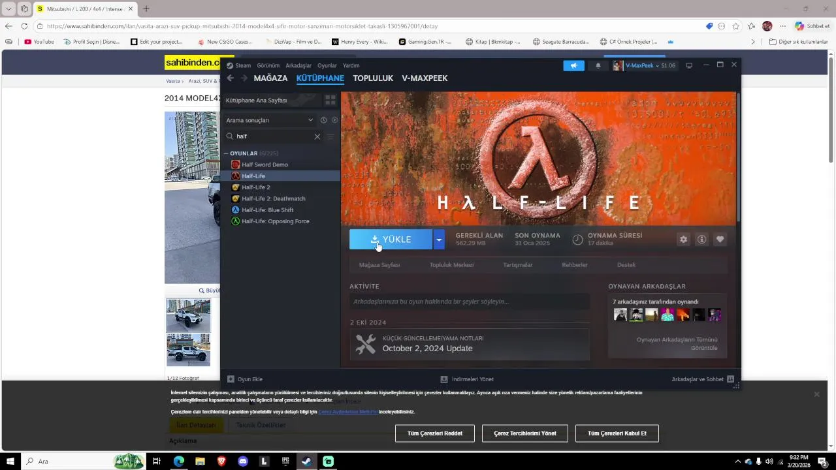836x470 pixels.
Task: Bookmark page with browser star icon
Action: pos(736,26)
